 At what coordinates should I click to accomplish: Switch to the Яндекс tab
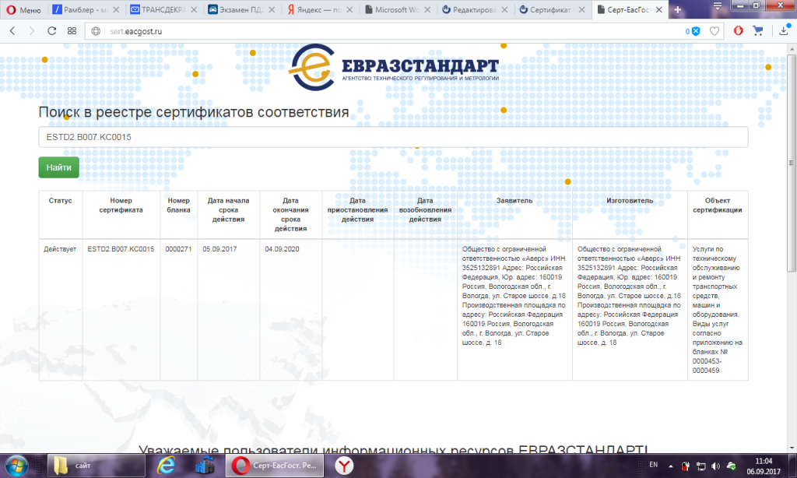(314, 9)
